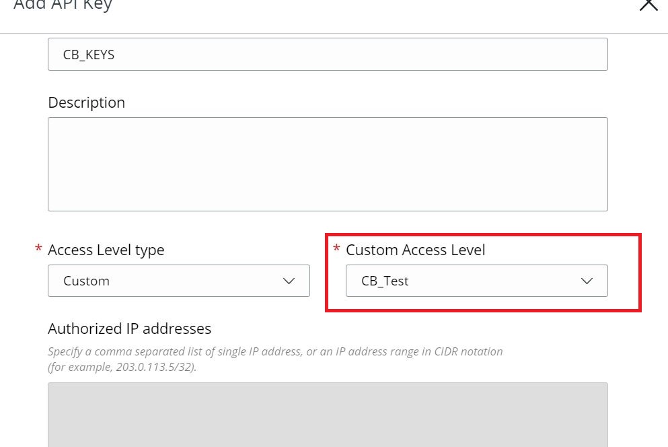Click the chevron beside CB_Test
Image resolution: width=668 pixels, height=447 pixels.
tap(587, 281)
